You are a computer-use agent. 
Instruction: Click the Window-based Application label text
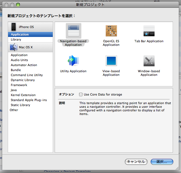pos(149,73)
